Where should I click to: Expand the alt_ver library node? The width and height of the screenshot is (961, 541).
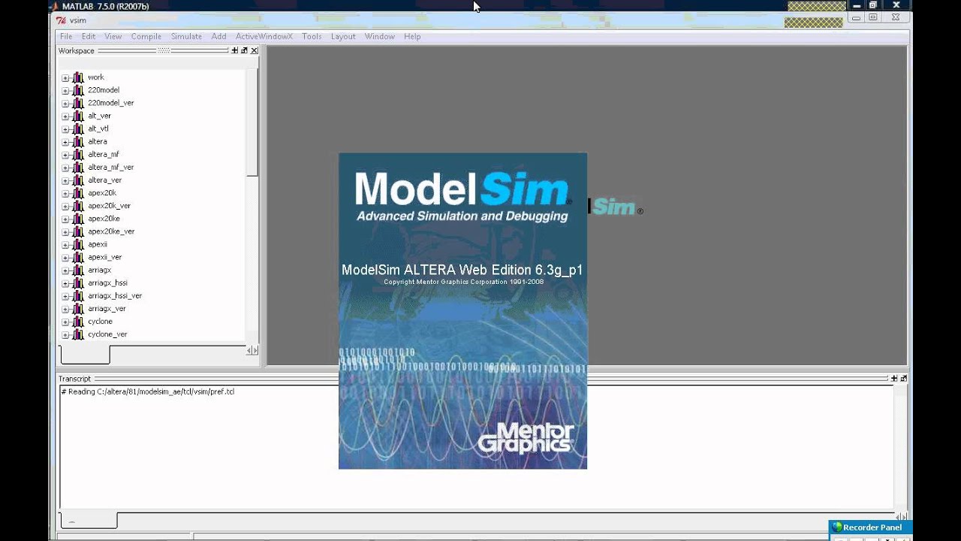click(65, 116)
